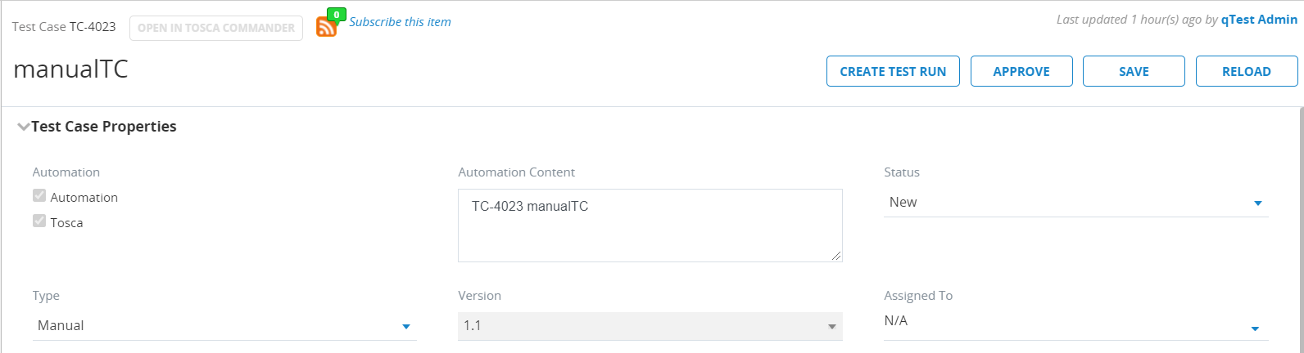The height and width of the screenshot is (353, 1304).
Task: Collapse the Test Case Properties section
Action: point(24,127)
